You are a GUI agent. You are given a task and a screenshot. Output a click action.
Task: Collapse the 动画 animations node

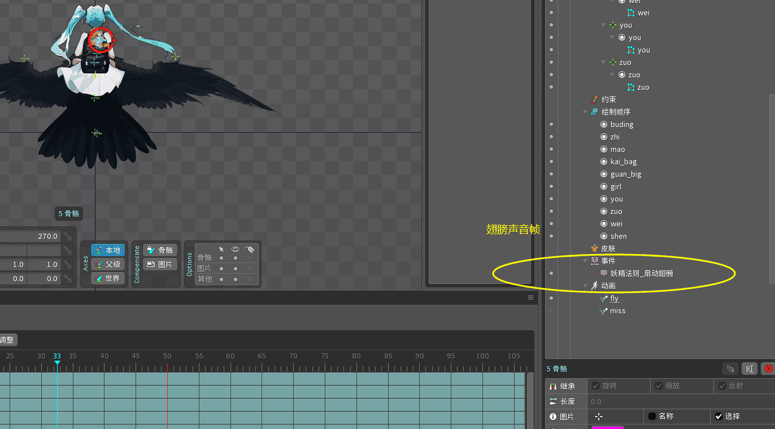(586, 286)
